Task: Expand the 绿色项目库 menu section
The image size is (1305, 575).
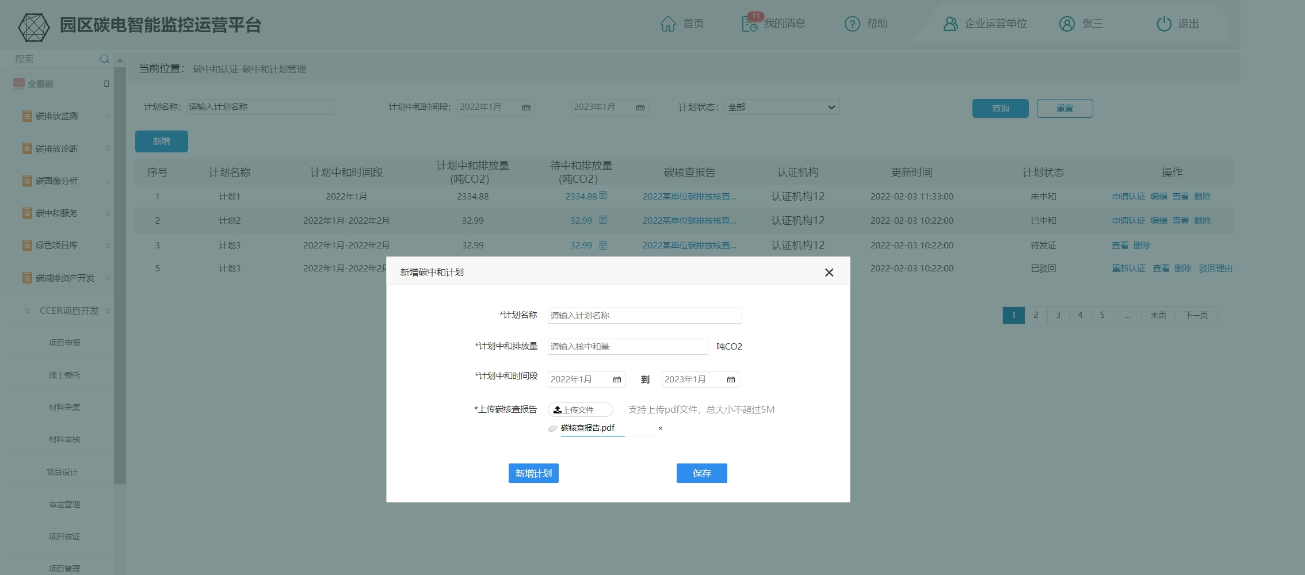Action: [108, 246]
